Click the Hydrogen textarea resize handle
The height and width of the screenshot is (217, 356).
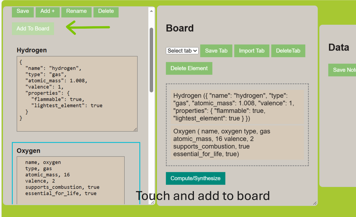135,129
